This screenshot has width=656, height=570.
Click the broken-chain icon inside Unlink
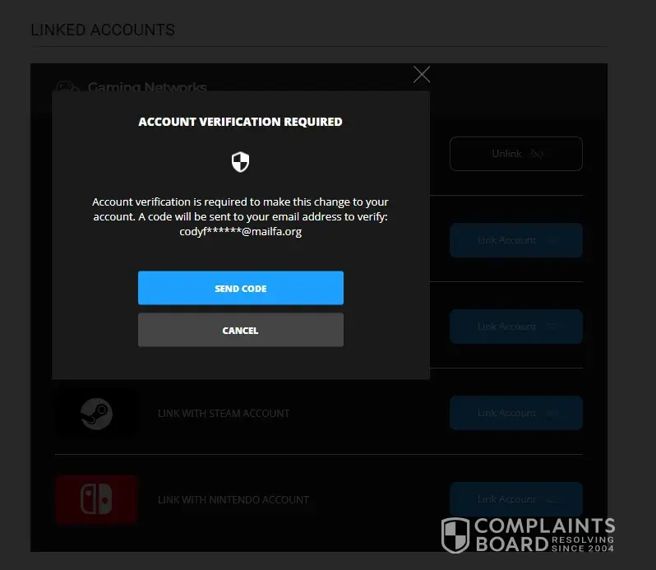tap(537, 154)
